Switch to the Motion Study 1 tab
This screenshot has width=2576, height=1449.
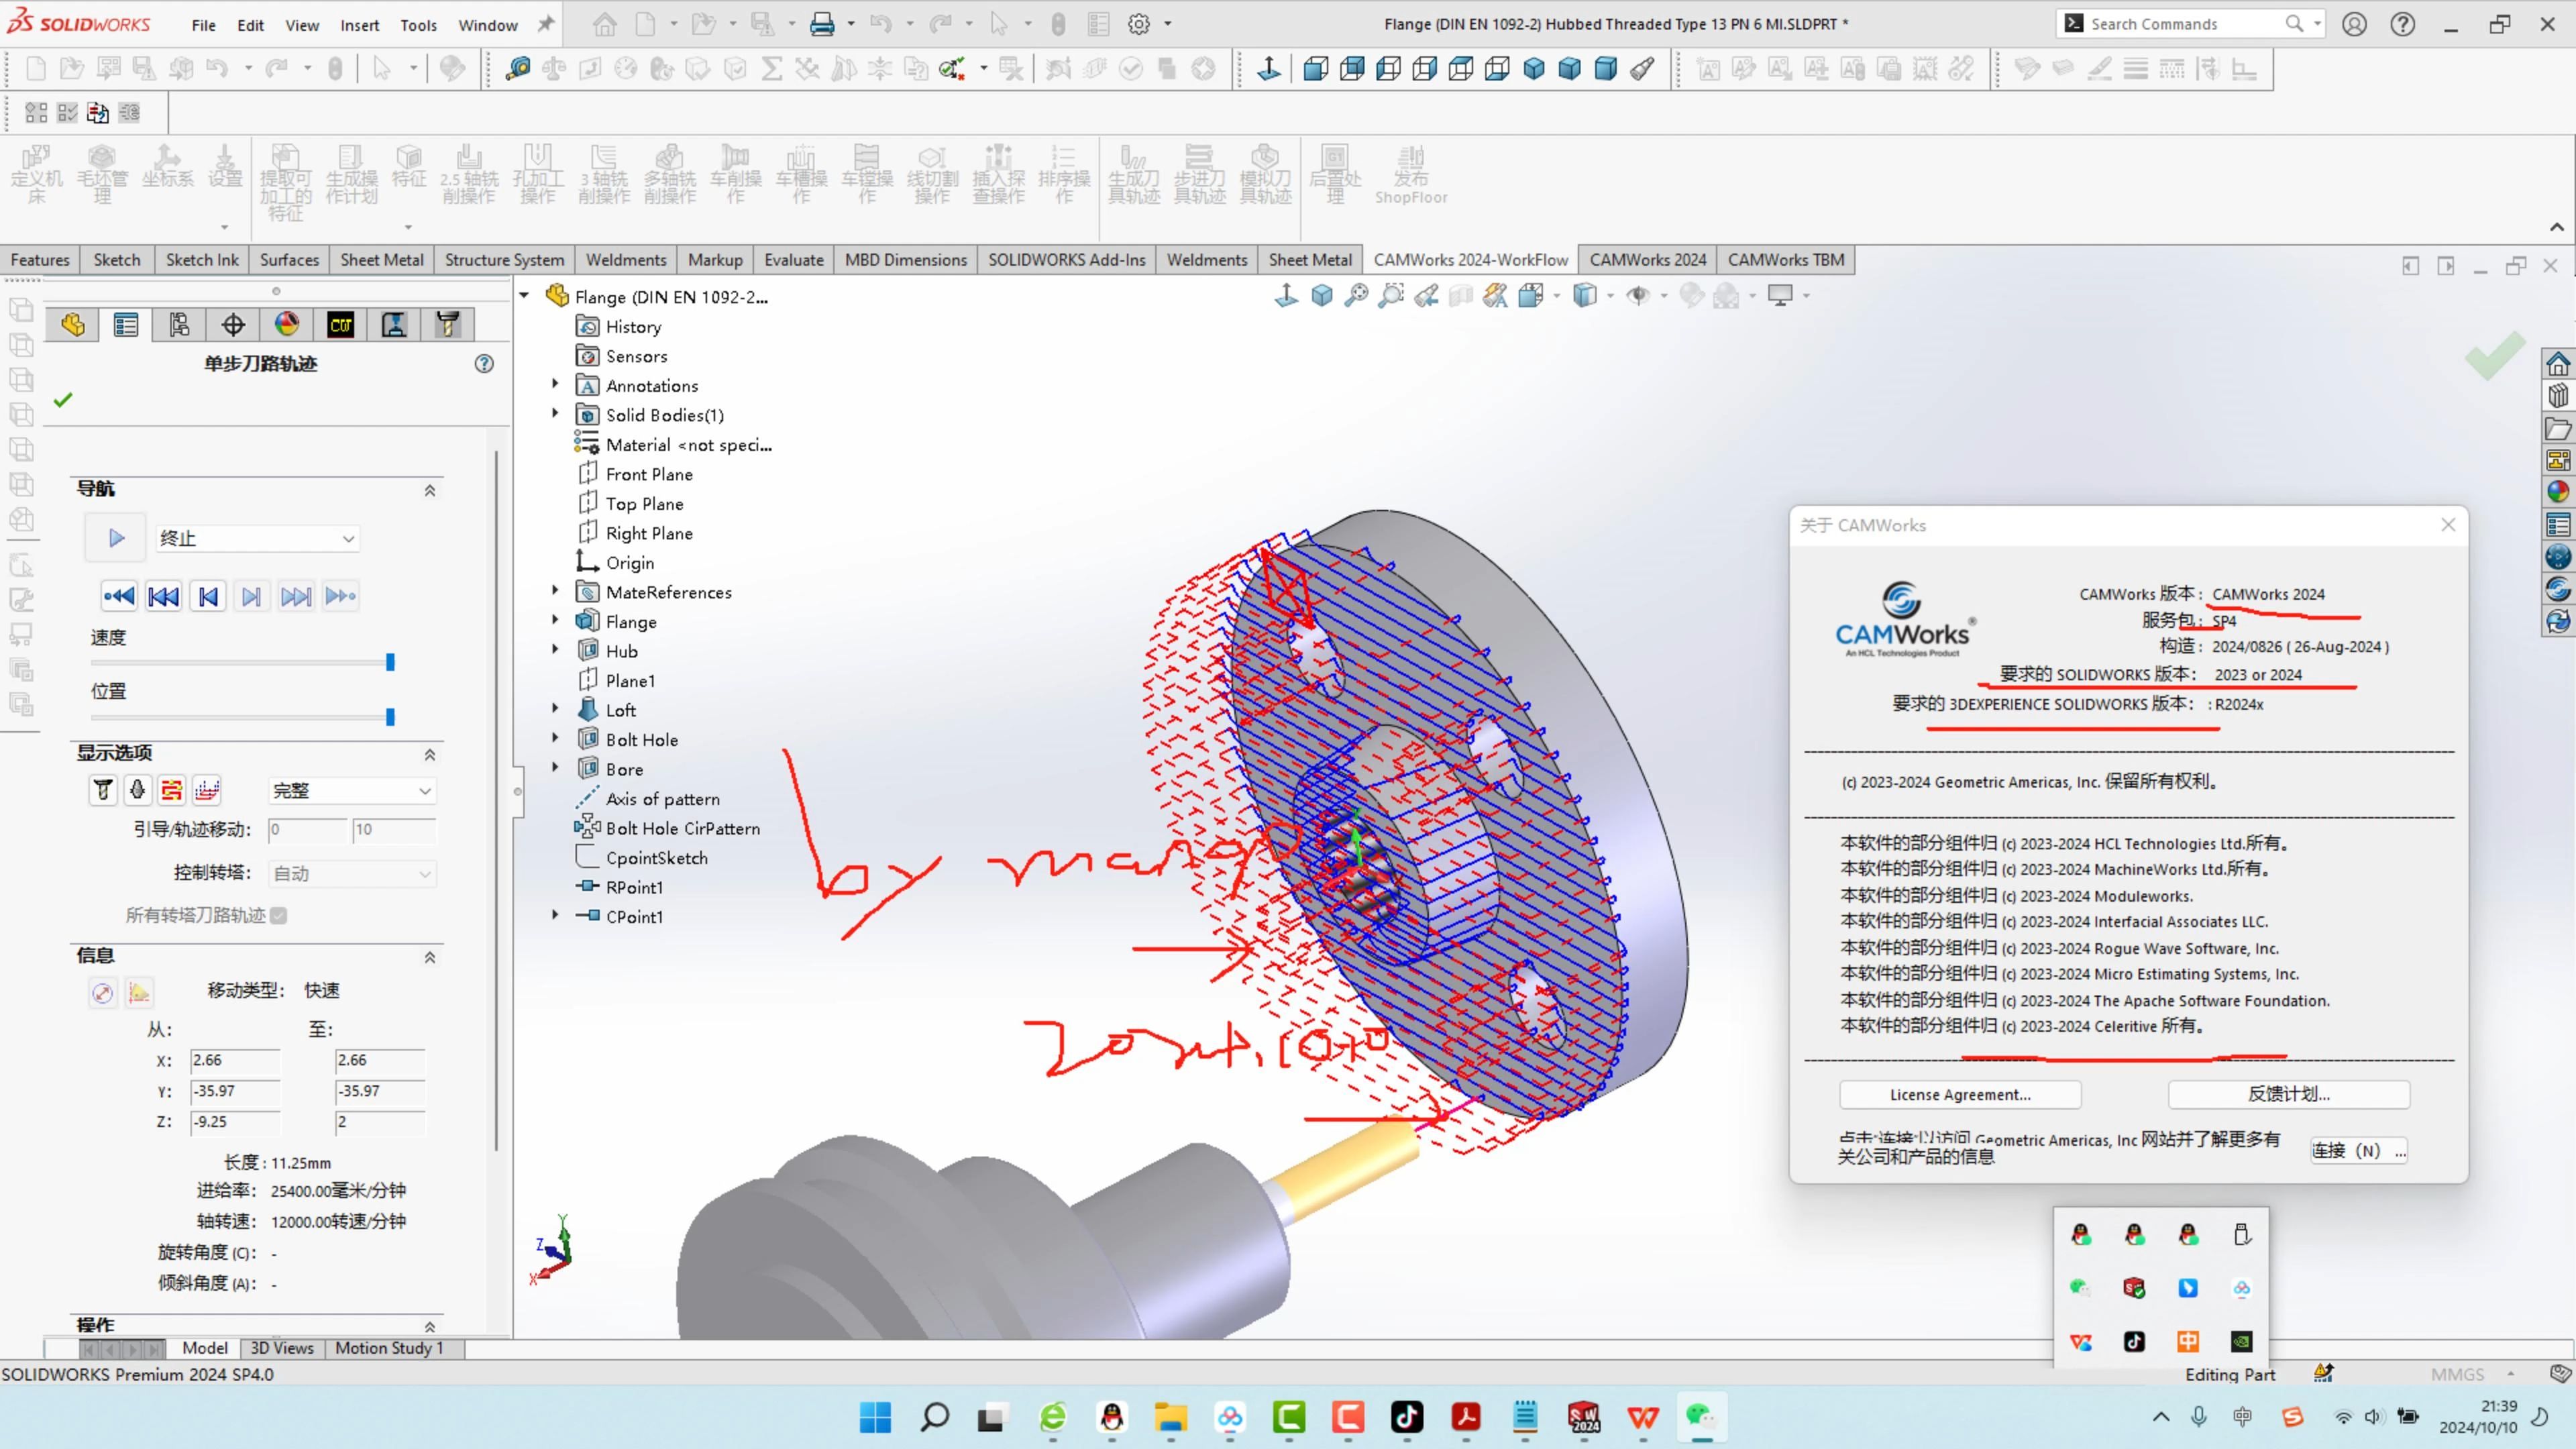click(x=389, y=1348)
